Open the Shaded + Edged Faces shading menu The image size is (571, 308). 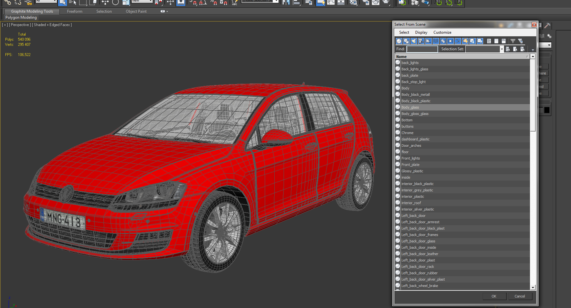(52, 25)
